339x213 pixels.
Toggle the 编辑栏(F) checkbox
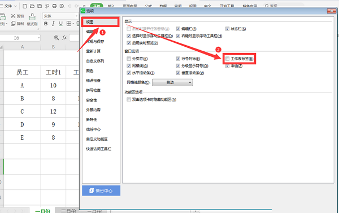[178, 29]
